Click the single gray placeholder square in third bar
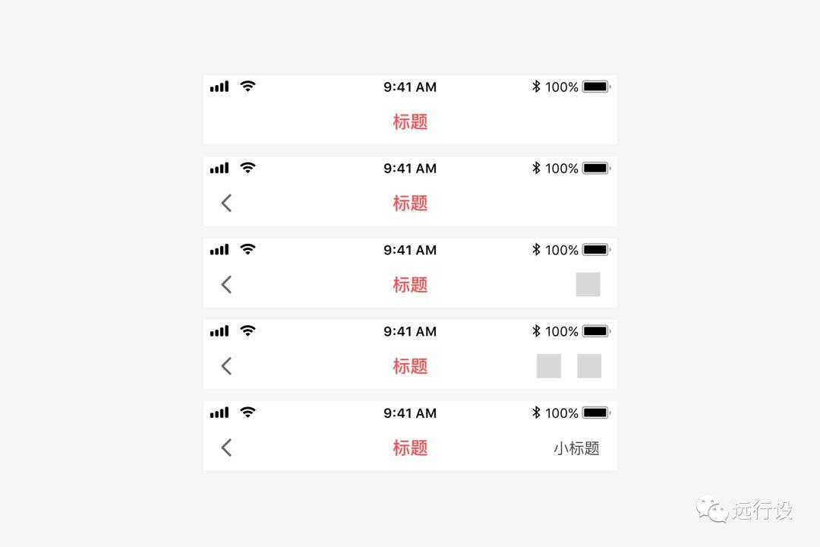This screenshot has width=820, height=547. click(x=588, y=284)
